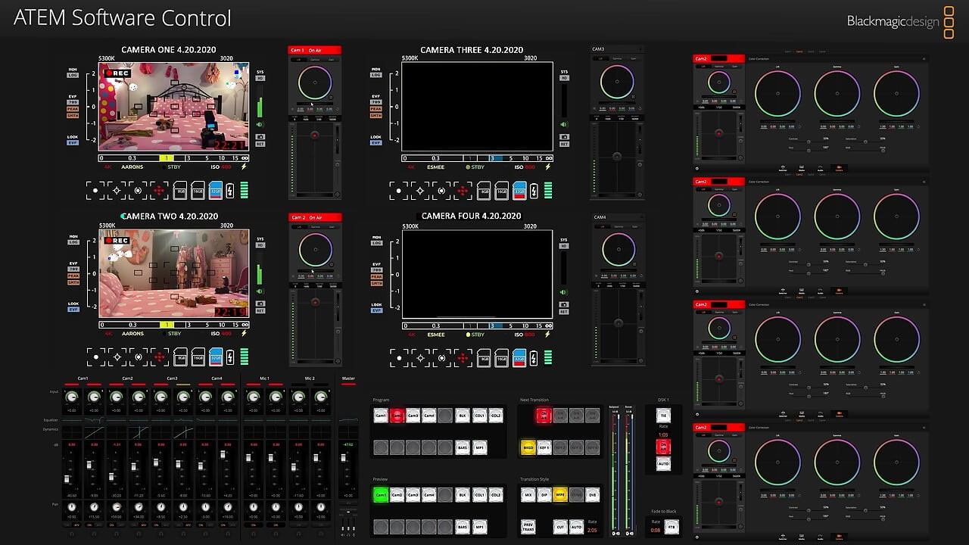This screenshot has width=969, height=545.
Task: Click the 8GB SD card icon under Camera One
Action: [x=180, y=190]
